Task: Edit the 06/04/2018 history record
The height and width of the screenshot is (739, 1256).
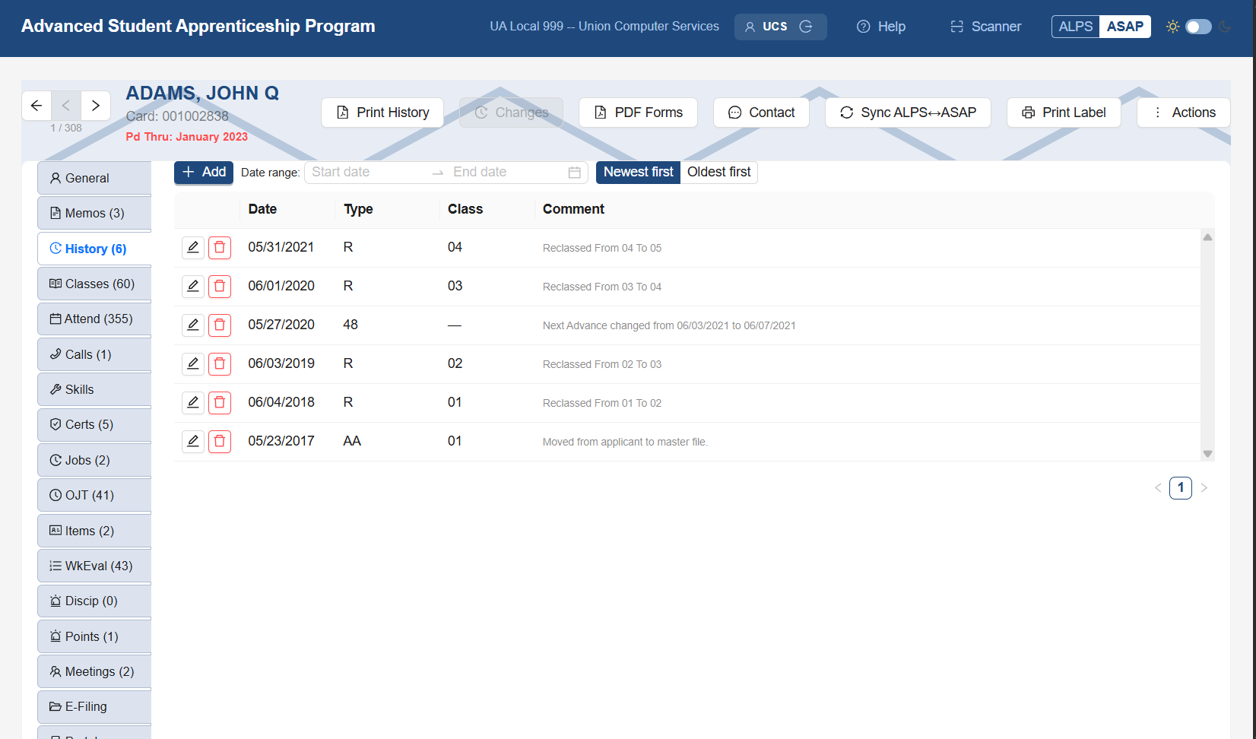Action: 193,403
